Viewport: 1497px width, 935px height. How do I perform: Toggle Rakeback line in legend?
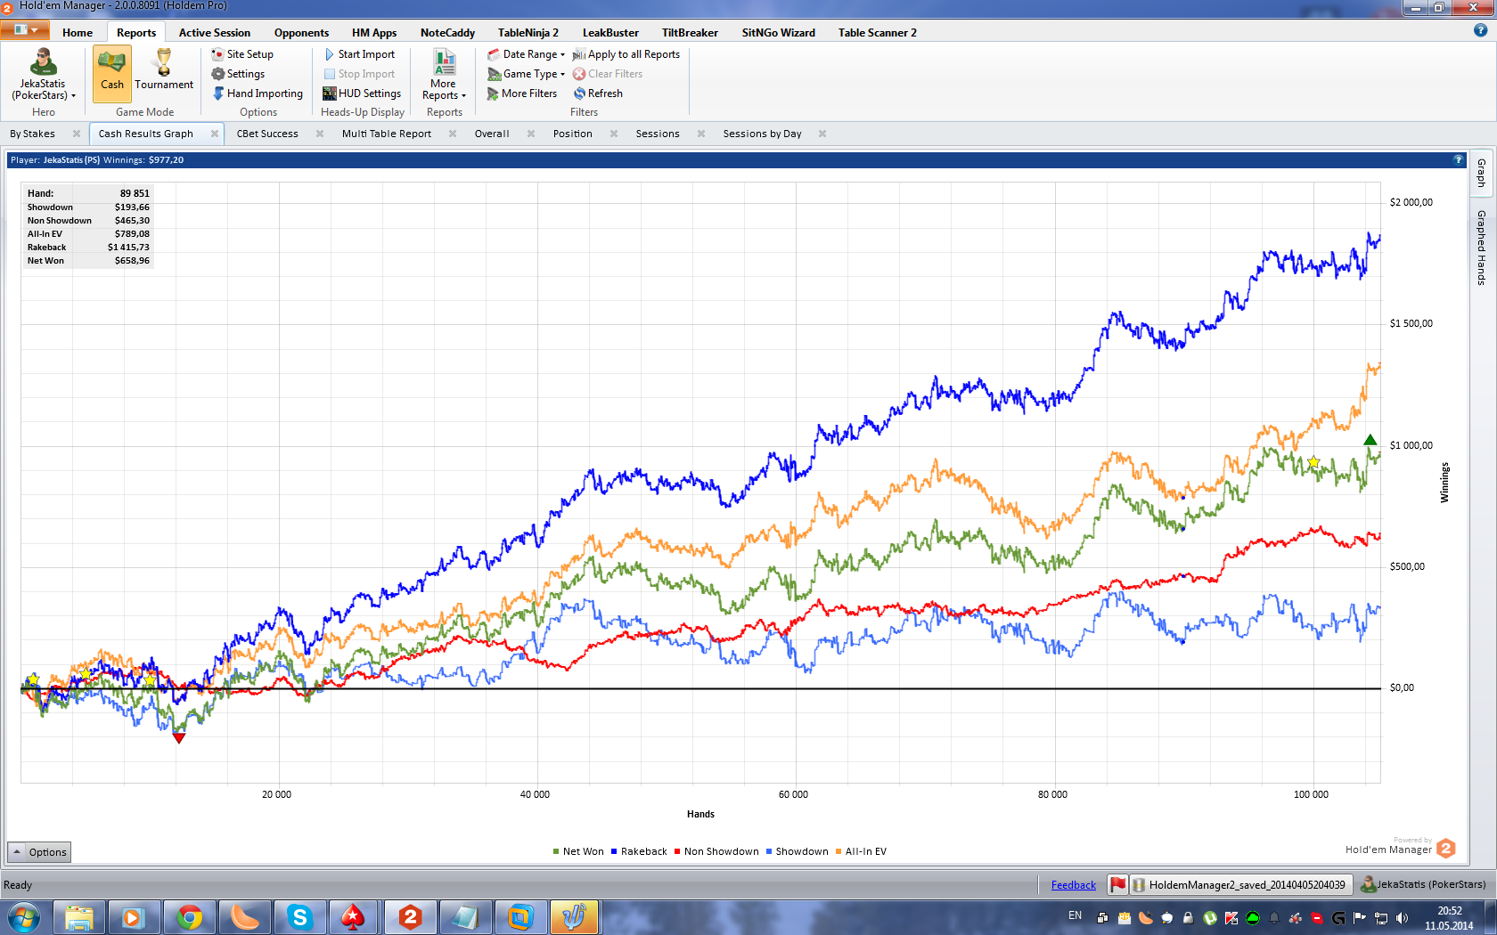(x=639, y=852)
